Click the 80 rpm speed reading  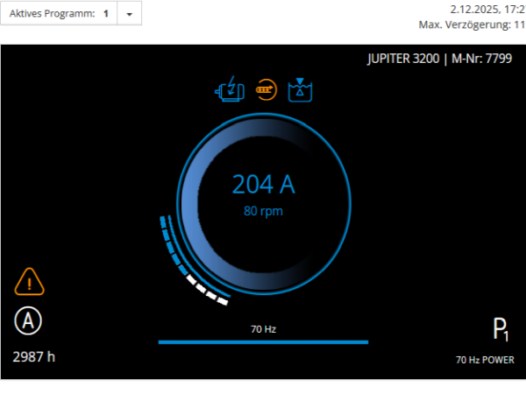pyautogui.click(x=263, y=211)
